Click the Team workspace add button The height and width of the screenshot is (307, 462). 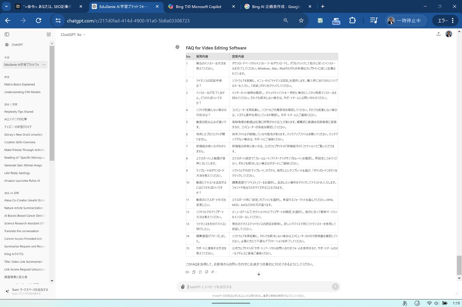point(26,291)
